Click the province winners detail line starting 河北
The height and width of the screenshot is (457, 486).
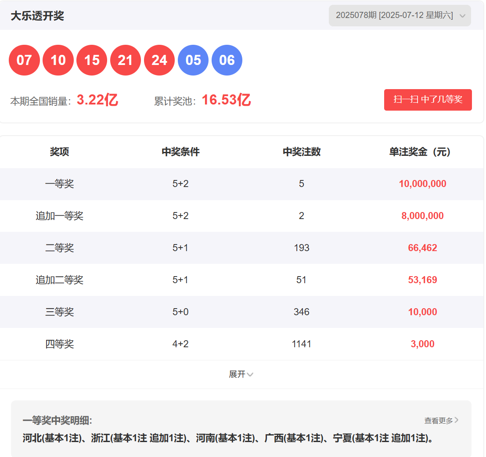[x=228, y=438]
